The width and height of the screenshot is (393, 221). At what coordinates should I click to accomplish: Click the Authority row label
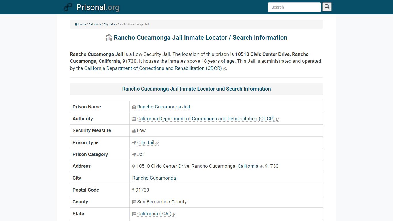(x=83, y=119)
